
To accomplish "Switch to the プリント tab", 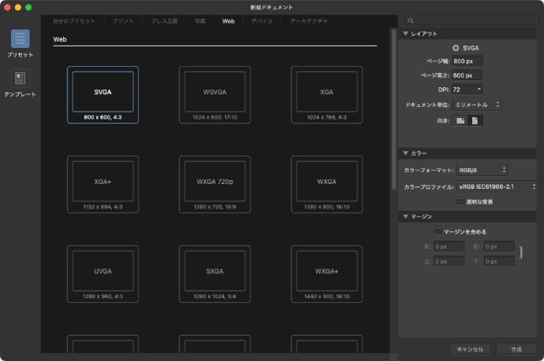I will coord(122,20).
